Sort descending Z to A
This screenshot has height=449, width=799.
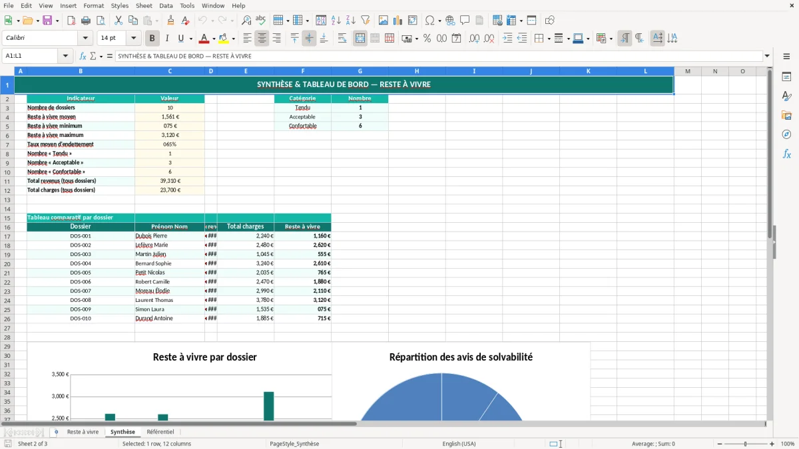351,21
